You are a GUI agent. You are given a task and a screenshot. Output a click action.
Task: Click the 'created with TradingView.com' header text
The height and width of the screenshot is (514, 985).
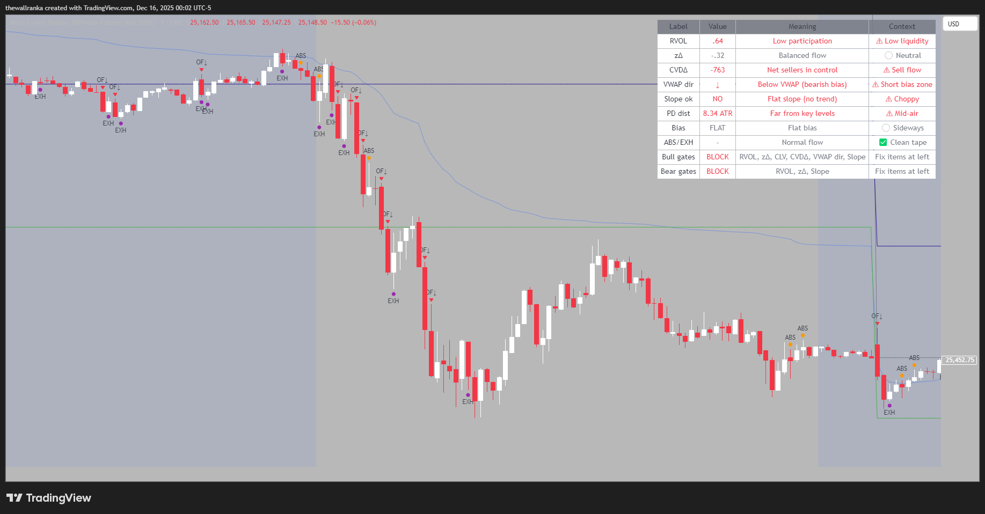[90, 8]
